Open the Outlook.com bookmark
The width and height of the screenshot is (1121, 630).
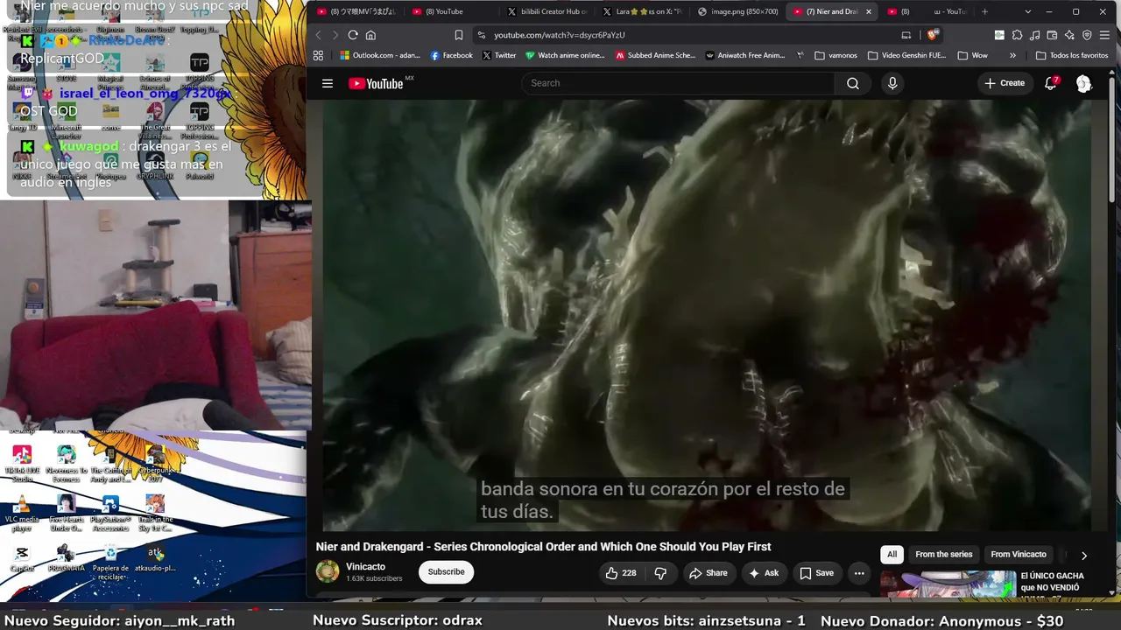coord(380,55)
